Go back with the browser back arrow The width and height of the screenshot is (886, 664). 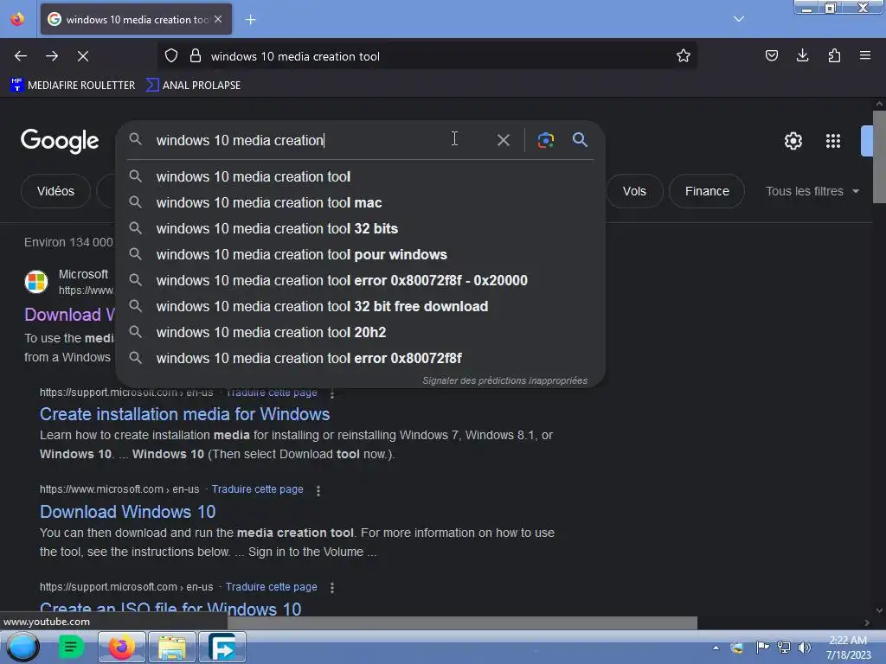(x=21, y=56)
